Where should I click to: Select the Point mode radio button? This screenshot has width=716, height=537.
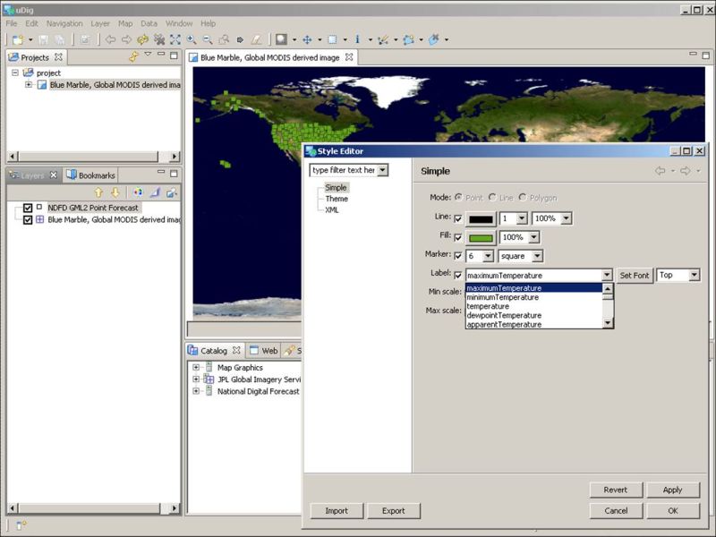pyautogui.click(x=458, y=197)
